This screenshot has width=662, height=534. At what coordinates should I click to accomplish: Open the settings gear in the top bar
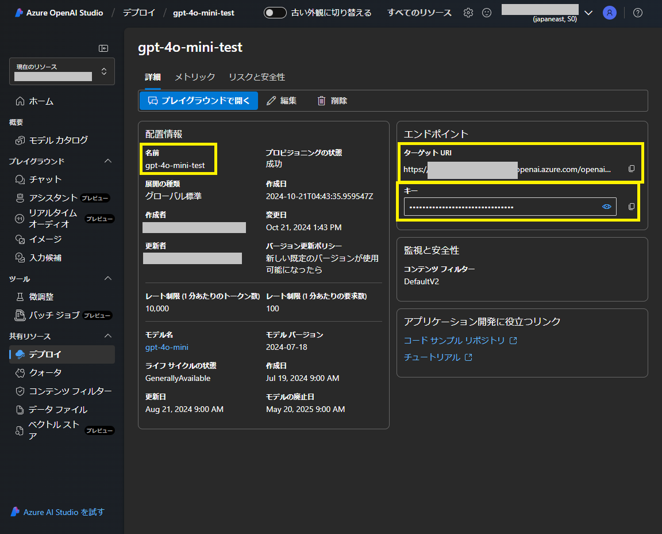pos(468,12)
